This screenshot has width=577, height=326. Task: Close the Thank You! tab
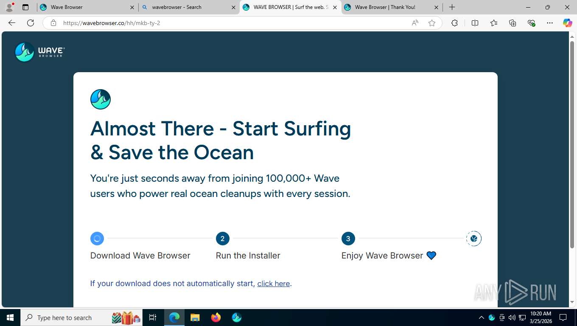436,7
